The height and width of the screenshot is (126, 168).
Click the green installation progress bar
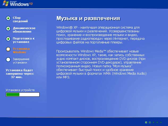[23, 94]
